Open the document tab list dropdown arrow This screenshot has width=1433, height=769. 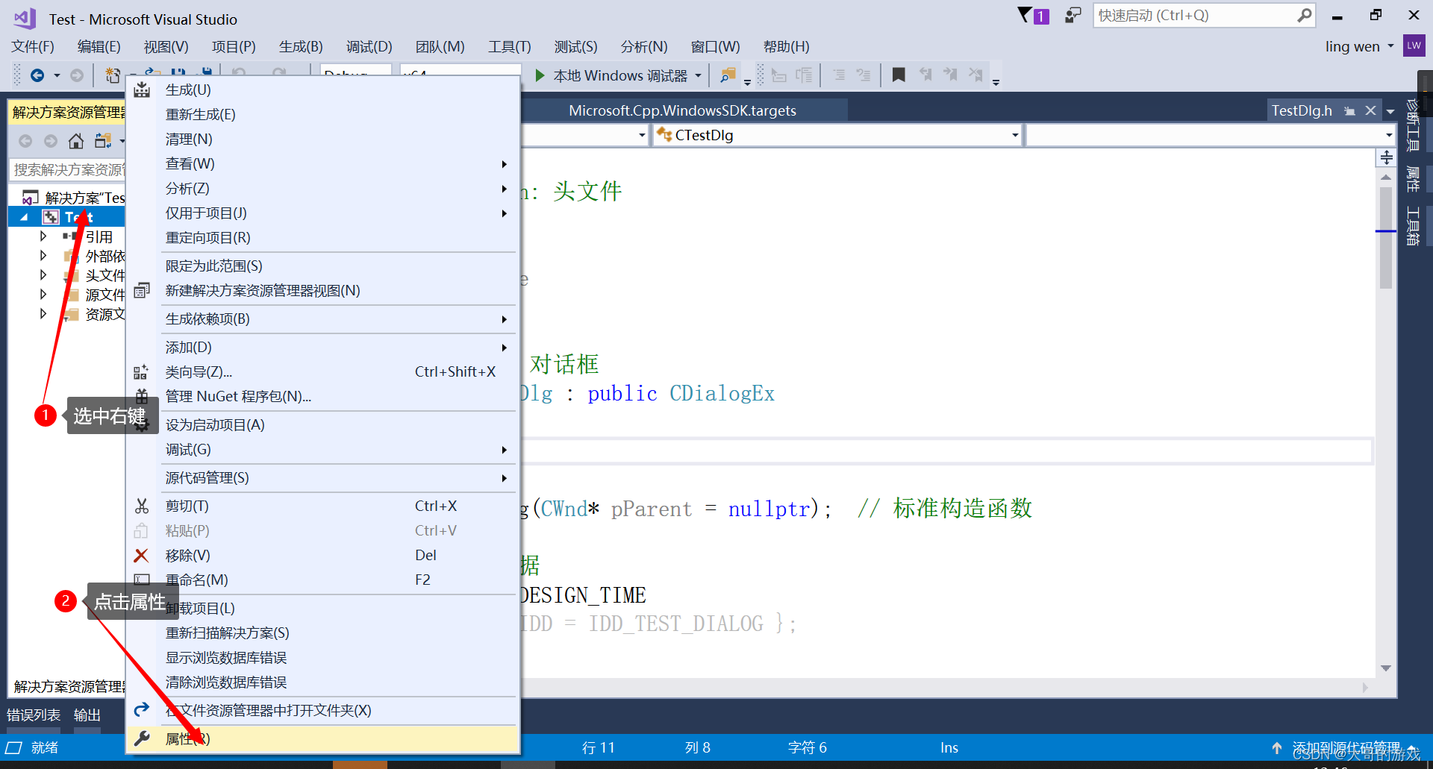tap(1390, 112)
